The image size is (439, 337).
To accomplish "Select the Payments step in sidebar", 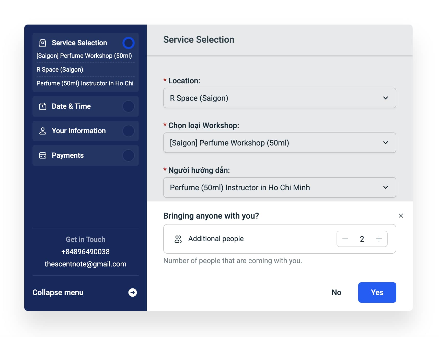I will 68,155.
